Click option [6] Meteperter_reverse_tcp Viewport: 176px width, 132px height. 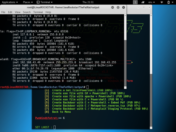point(92,106)
